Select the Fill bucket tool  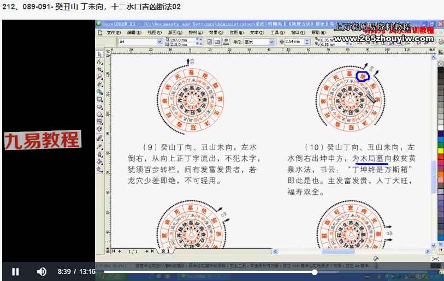[100, 162]
